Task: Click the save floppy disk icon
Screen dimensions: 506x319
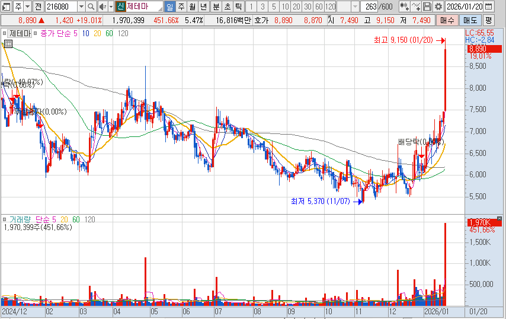Action: point(427,6)
